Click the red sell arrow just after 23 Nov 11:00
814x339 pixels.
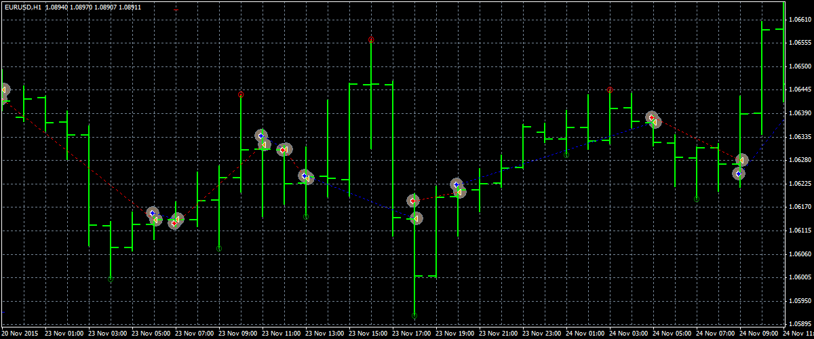click(282, 149)
